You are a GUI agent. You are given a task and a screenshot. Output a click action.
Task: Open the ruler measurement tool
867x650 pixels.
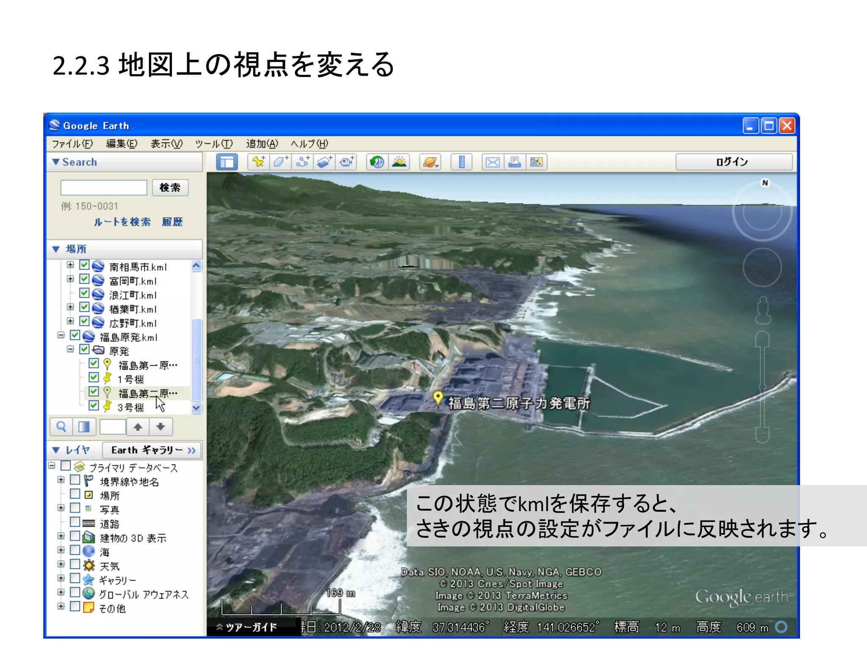click(x=461, y=162)
